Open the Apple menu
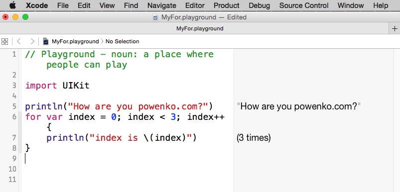Screen dimensions: 400x192 [12, 5]
